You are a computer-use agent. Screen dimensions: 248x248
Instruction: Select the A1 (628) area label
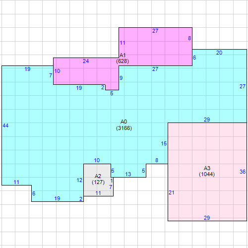(x=123, y=58)
